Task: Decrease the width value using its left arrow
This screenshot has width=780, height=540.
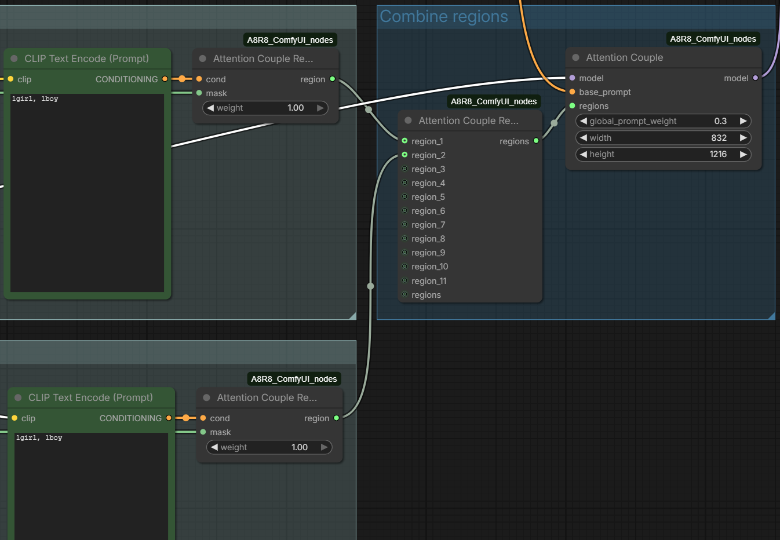Action: [584, 138]
